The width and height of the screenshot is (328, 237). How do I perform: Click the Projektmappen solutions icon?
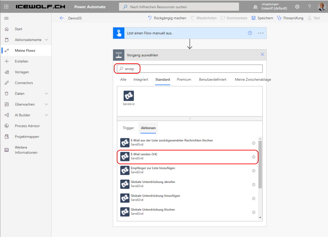[x=7, y=137]
